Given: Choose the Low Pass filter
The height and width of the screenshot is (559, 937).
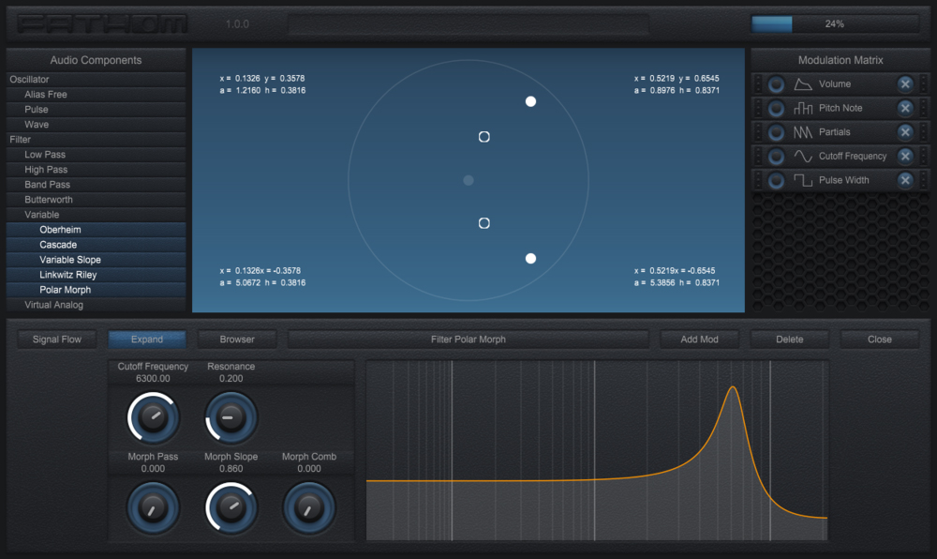Looking at the screenshot, I should [x=97, y=154].
